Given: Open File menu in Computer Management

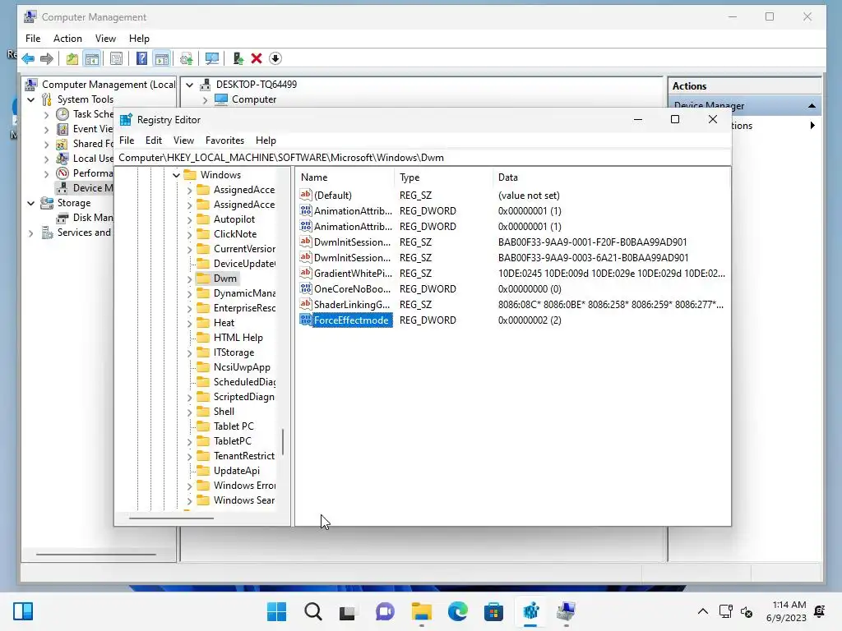Looking at the screenshot, I should coord(33,39).
